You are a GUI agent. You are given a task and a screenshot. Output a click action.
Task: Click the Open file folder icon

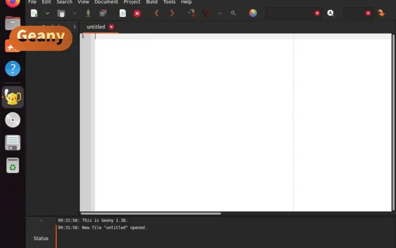(61, 13)
